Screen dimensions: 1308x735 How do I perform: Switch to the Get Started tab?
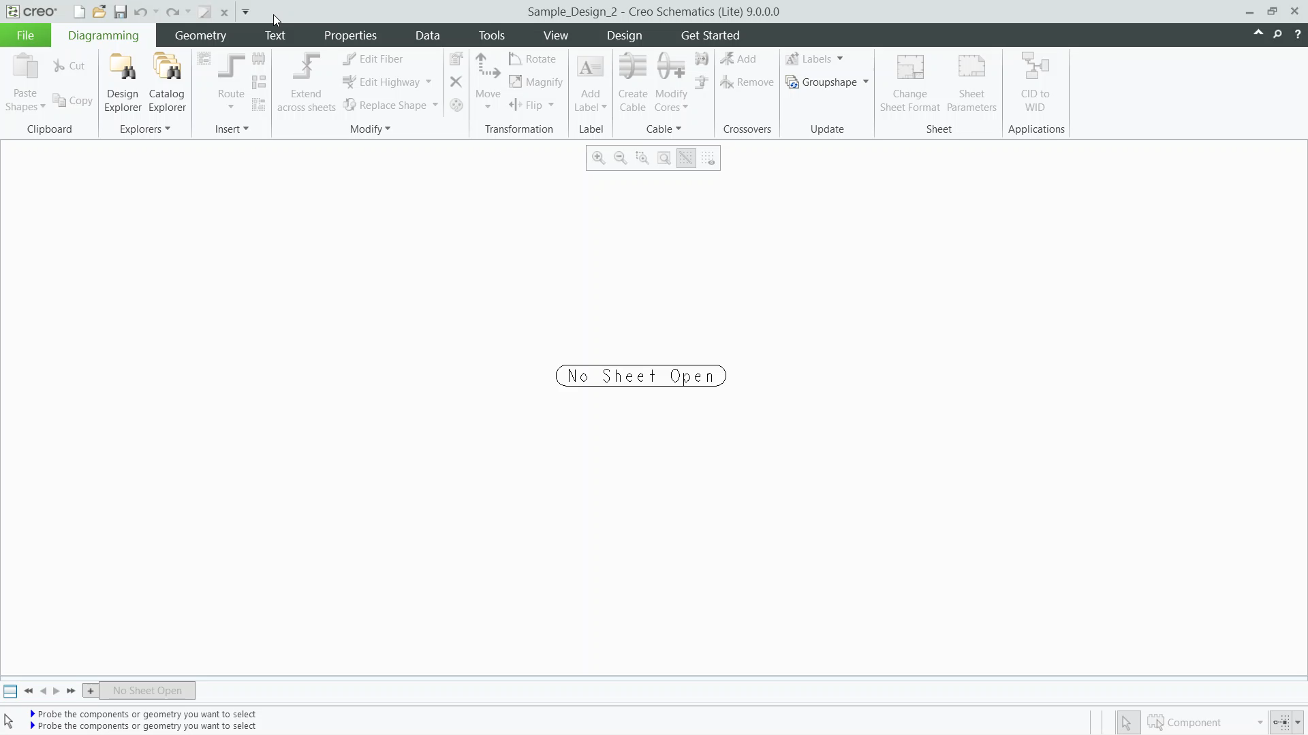point(710,35)
